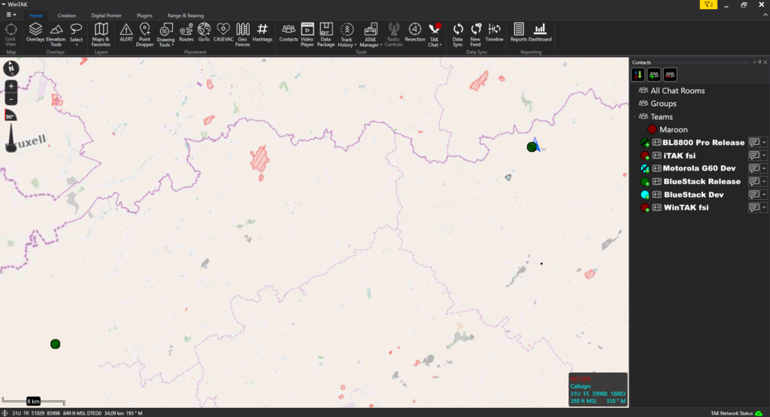Image resolution: width=770 pixels, height=417 pixels.
Task: Open chat with BL8800 Pro Release
Action: click(753, 142)
